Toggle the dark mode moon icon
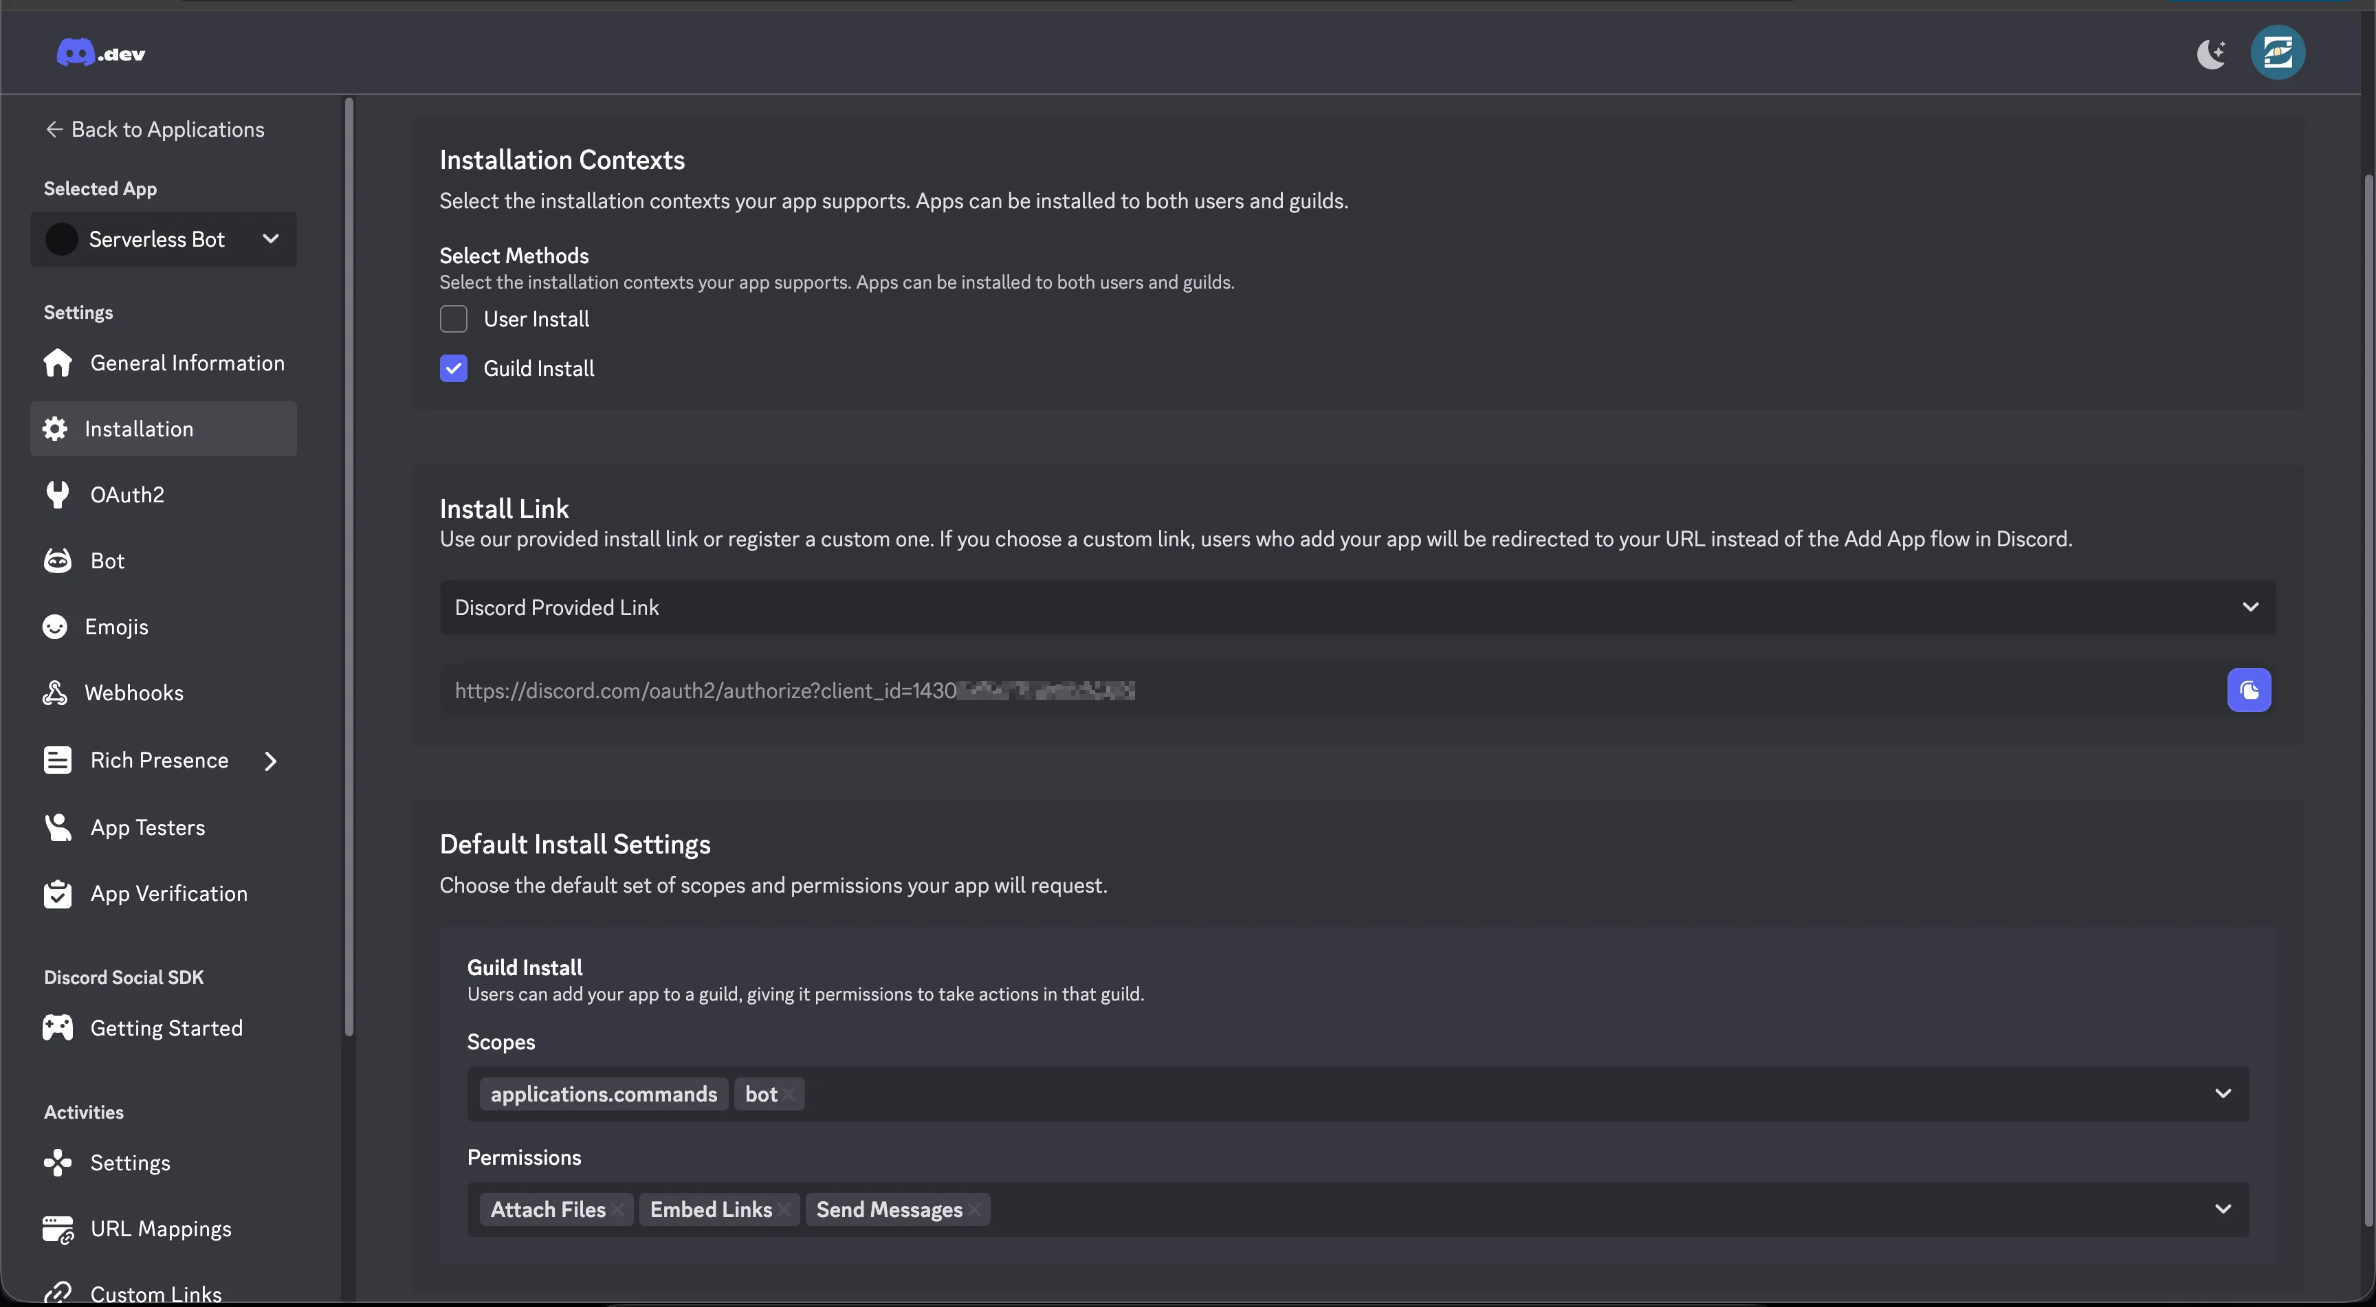 pos(2210,54)
